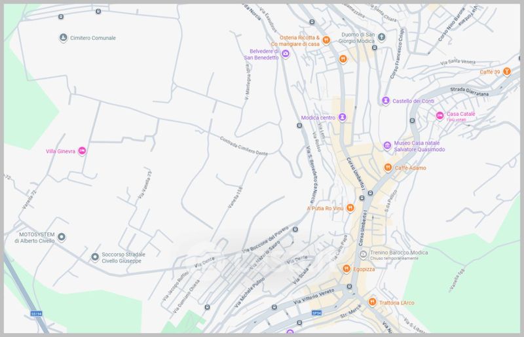524x337 pixels.
Task: Select the Villa Ginevra hotel pin
Action: point(82,151)
